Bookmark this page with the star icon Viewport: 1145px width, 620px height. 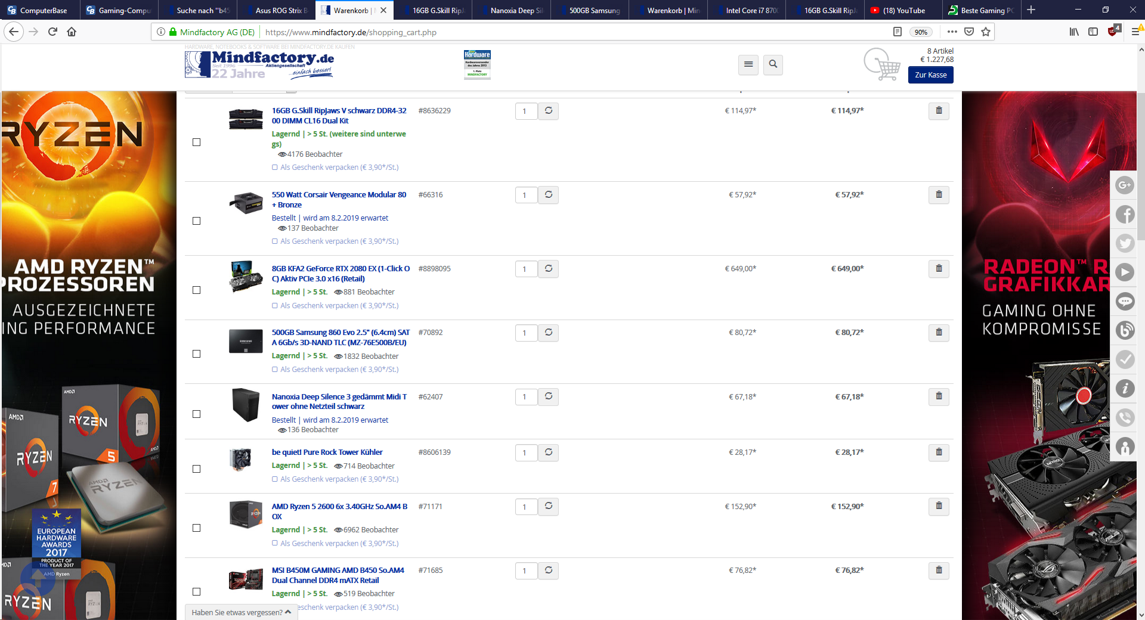tap(986, 32)
